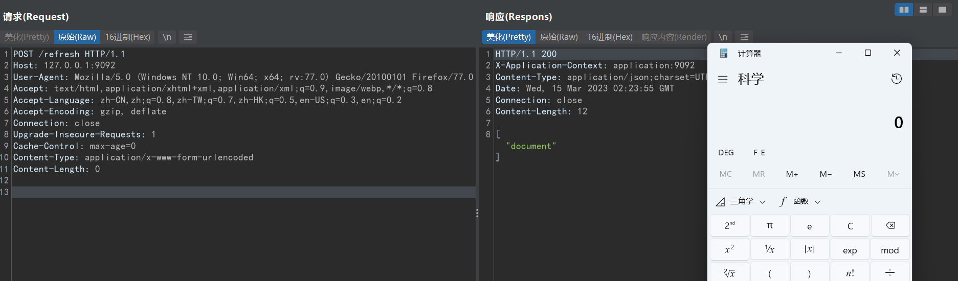Click "HTTP/1.1 200" response status line

click(526, 54)
